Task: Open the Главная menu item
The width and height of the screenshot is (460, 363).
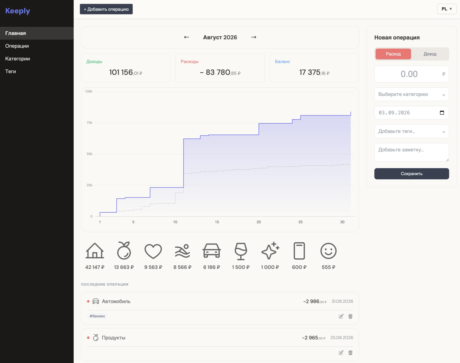Action: [37, 33]
